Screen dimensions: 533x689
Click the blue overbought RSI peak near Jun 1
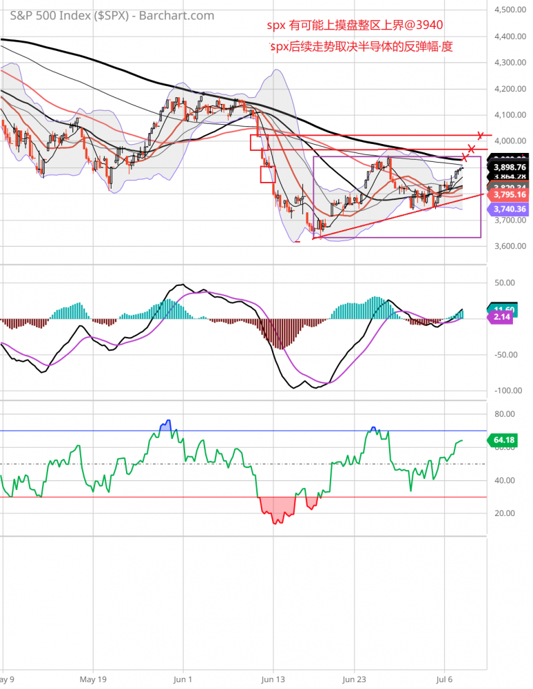165,426
